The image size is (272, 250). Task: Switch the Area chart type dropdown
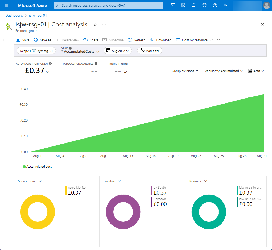click(256, 71)
